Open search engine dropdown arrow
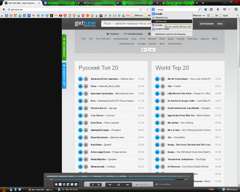The height and width of the screenshot is (192, 240). (x=156, y=10)
